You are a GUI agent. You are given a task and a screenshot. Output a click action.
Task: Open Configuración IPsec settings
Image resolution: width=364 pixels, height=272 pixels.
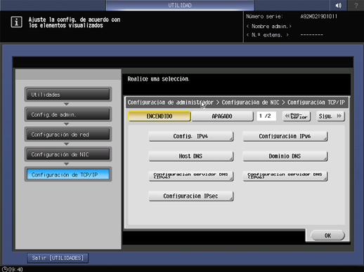191,196
